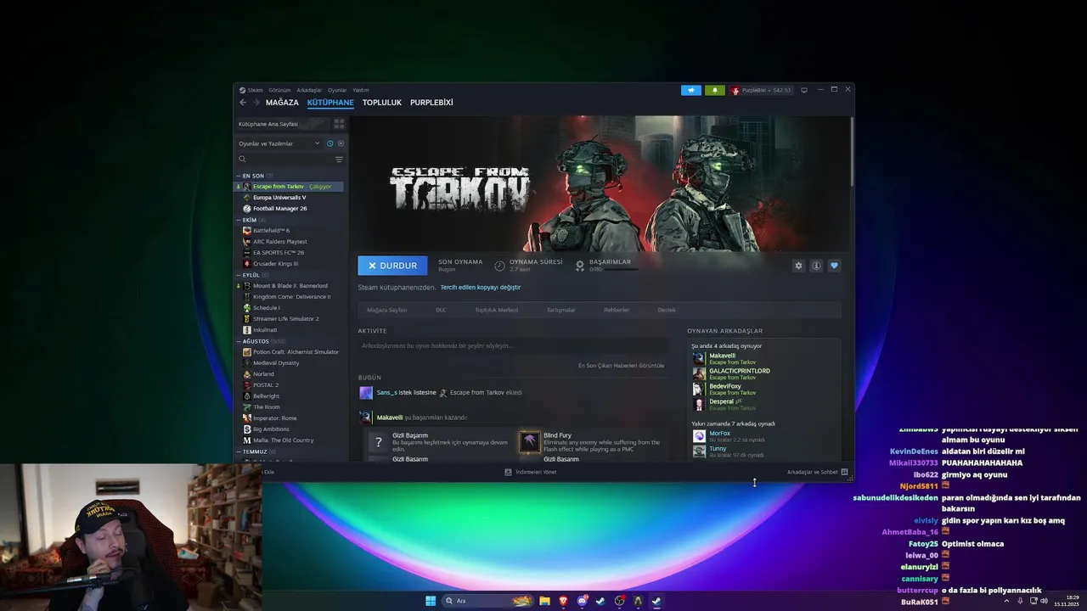Click the playtime clock icon
This screenshot has height=611, width=1087.
click(499, 266)
